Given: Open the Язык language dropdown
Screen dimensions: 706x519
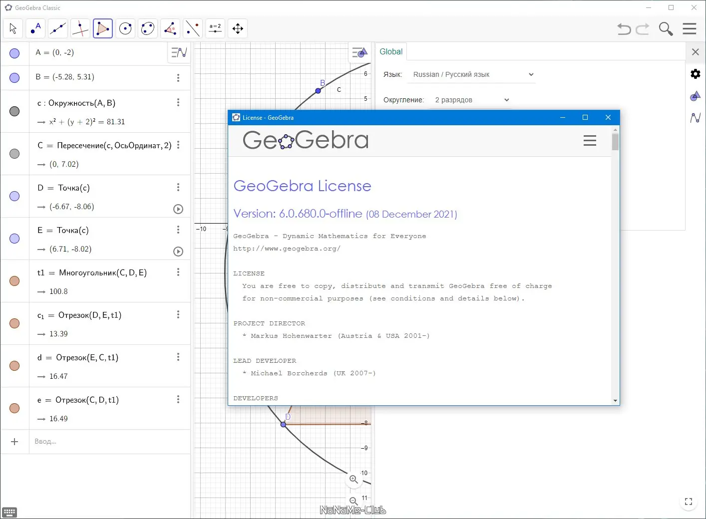Looking at the screenshot, I should click(x=472, y=74).
